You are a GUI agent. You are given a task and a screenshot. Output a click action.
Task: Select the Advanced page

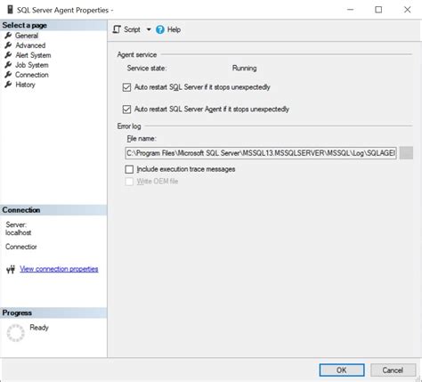(x=30, y=45)
